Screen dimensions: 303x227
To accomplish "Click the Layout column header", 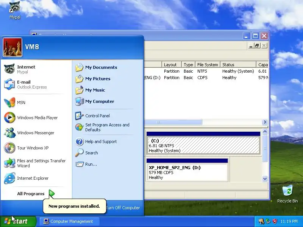I will click(172, 65).
